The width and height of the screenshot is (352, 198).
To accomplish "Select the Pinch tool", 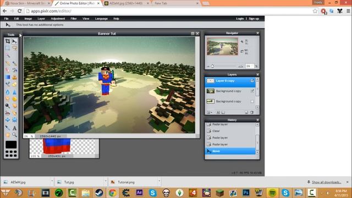I will [x=15, y=120].
